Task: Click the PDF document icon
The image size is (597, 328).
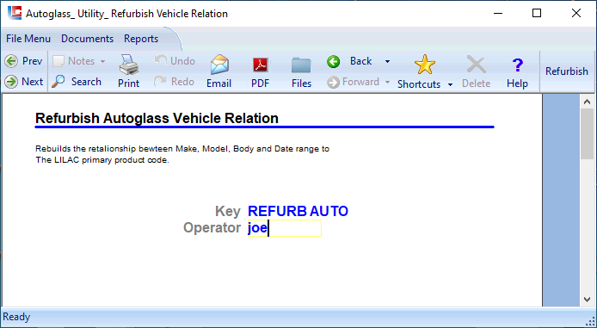Action: click(261, 65)
